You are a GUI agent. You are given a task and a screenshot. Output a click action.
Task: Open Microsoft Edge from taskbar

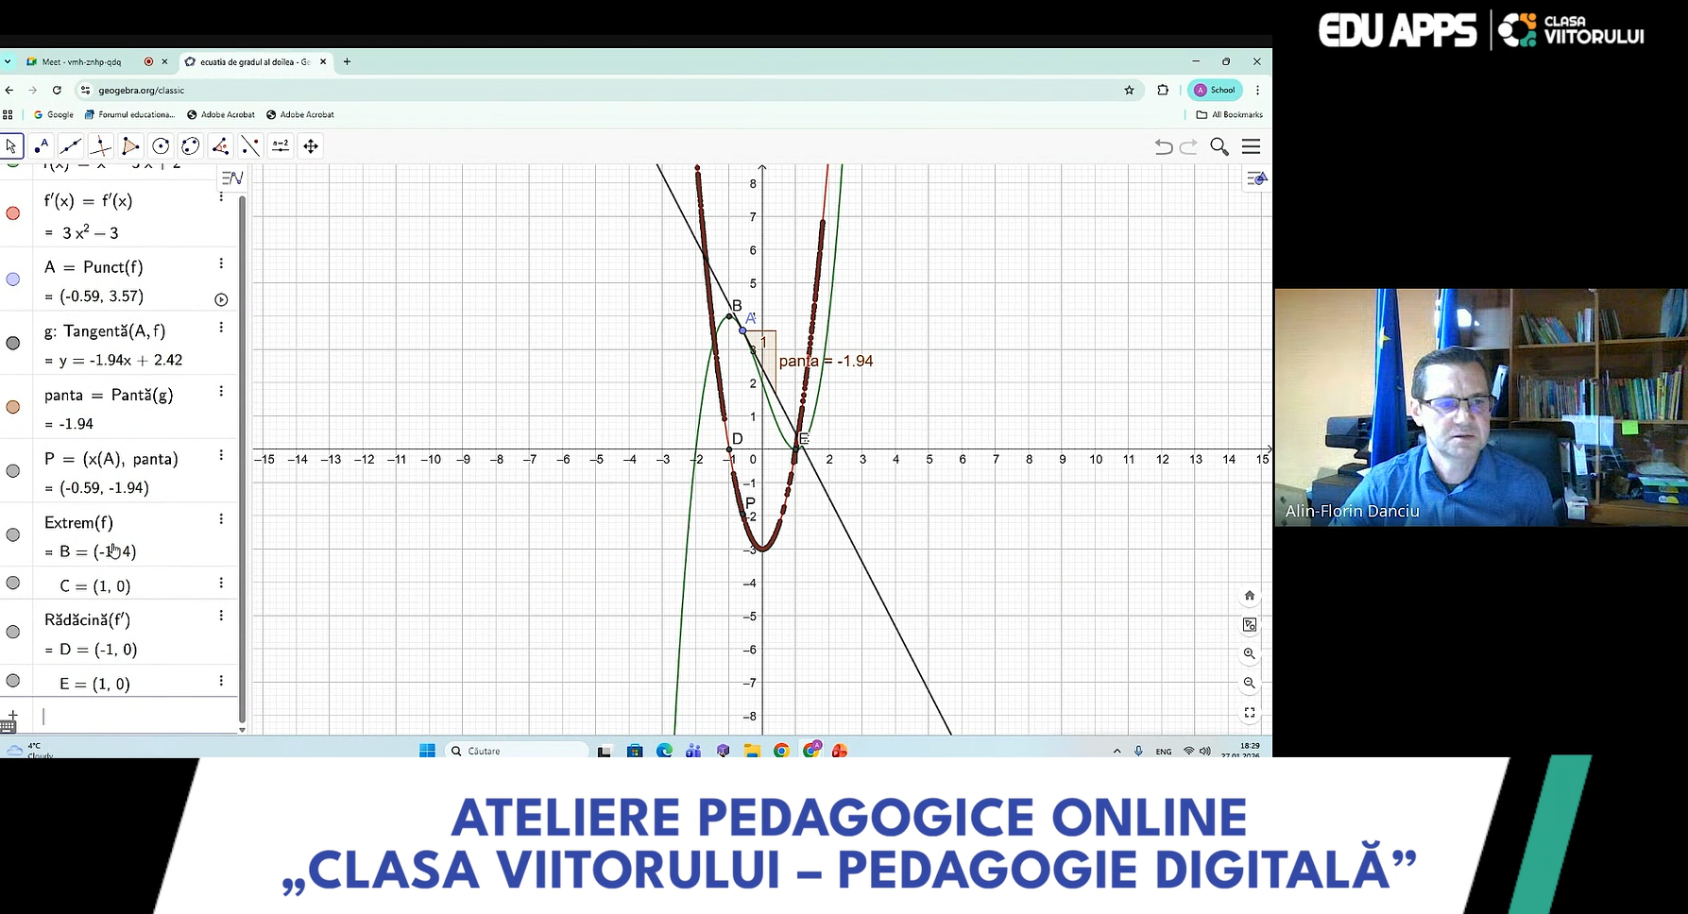664,751
